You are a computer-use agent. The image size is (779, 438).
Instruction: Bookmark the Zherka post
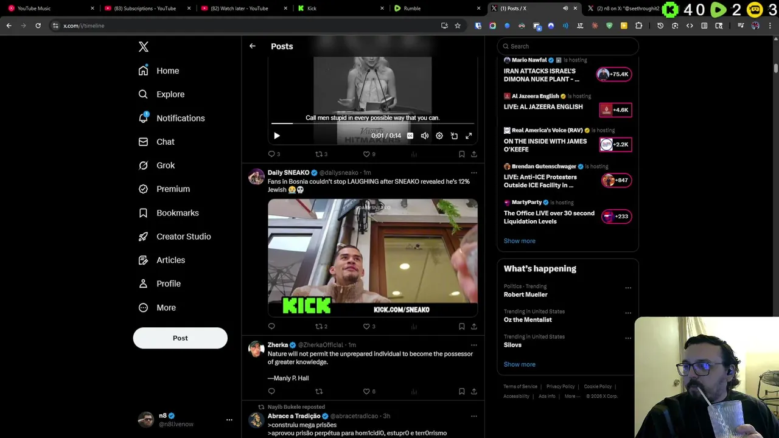(462, 391)
